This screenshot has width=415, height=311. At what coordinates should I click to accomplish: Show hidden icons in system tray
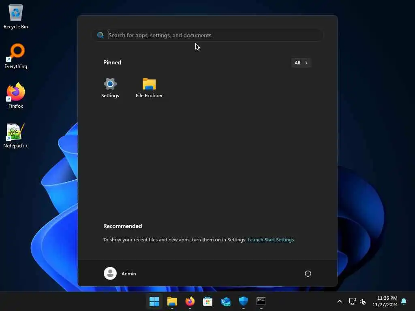coord(340,301)
